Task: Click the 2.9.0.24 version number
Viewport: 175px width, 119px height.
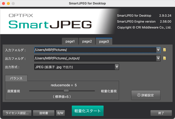Action: coord(165,16)
